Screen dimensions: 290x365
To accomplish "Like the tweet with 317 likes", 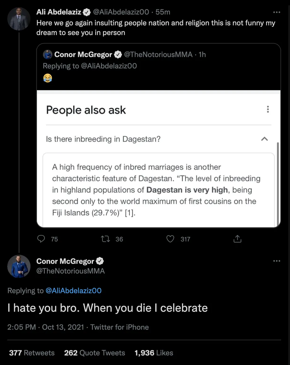I will tap(170, 239).
